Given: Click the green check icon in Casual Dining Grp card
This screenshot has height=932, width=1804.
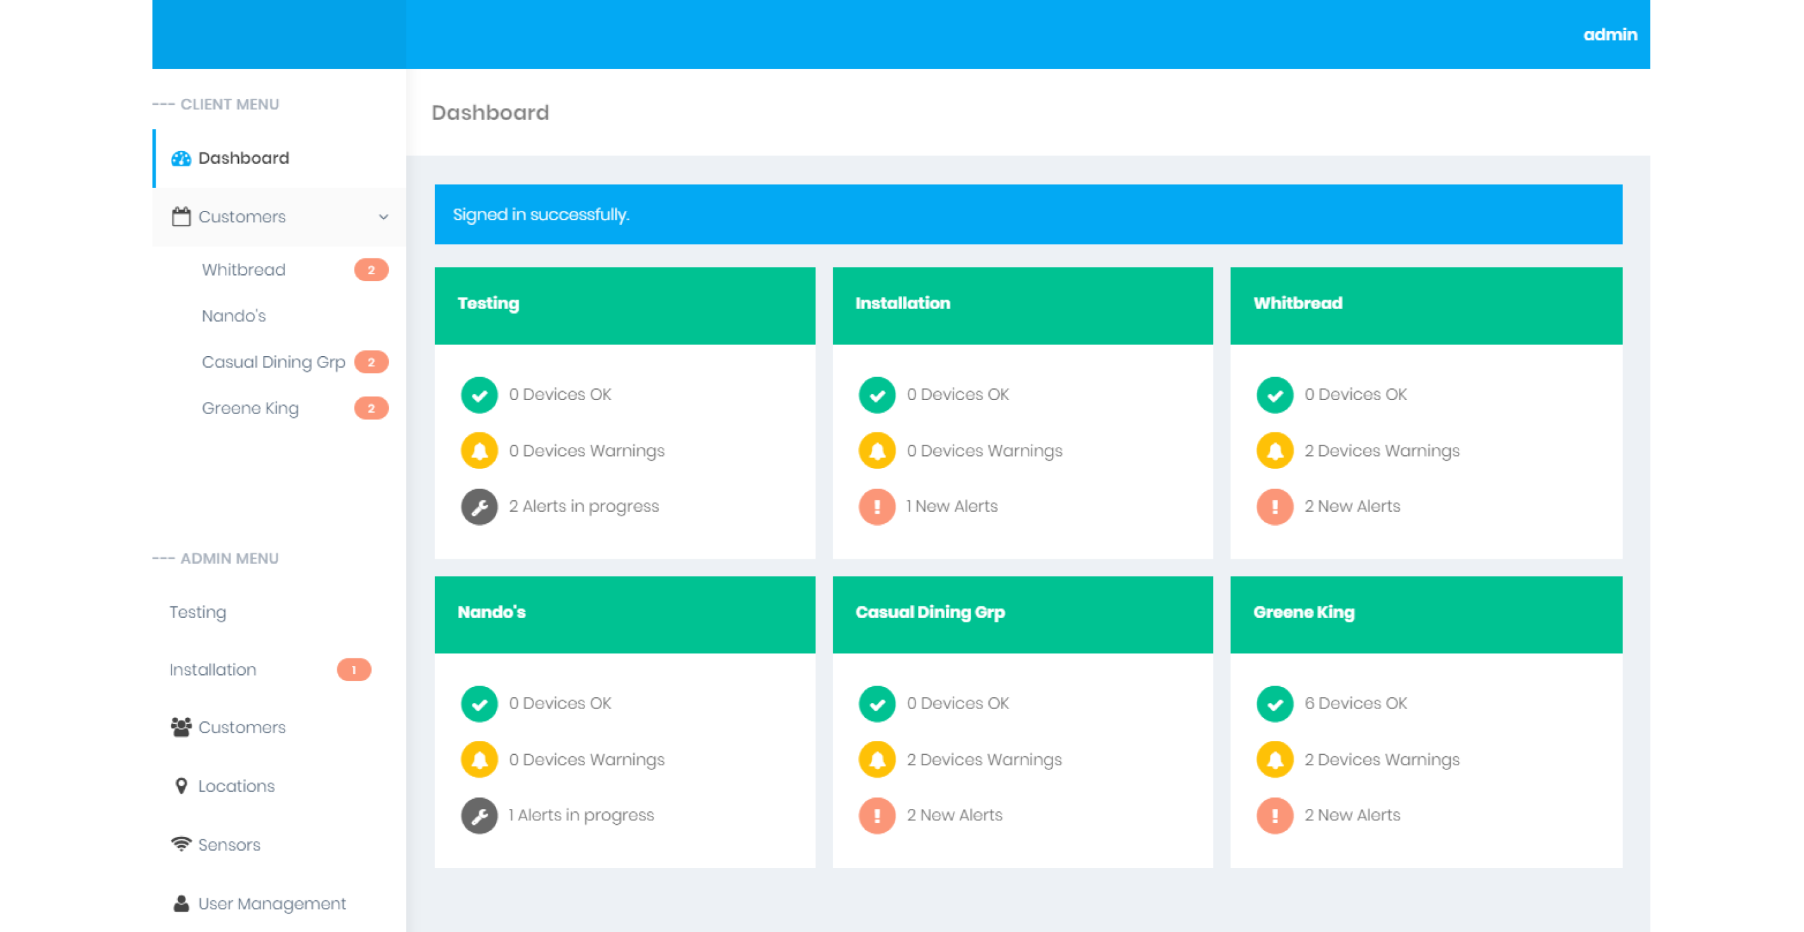Looking at the screenshot, I should click(x=877, y=704).
